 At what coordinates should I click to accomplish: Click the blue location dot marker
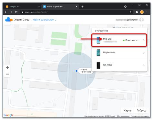point(76,71)
